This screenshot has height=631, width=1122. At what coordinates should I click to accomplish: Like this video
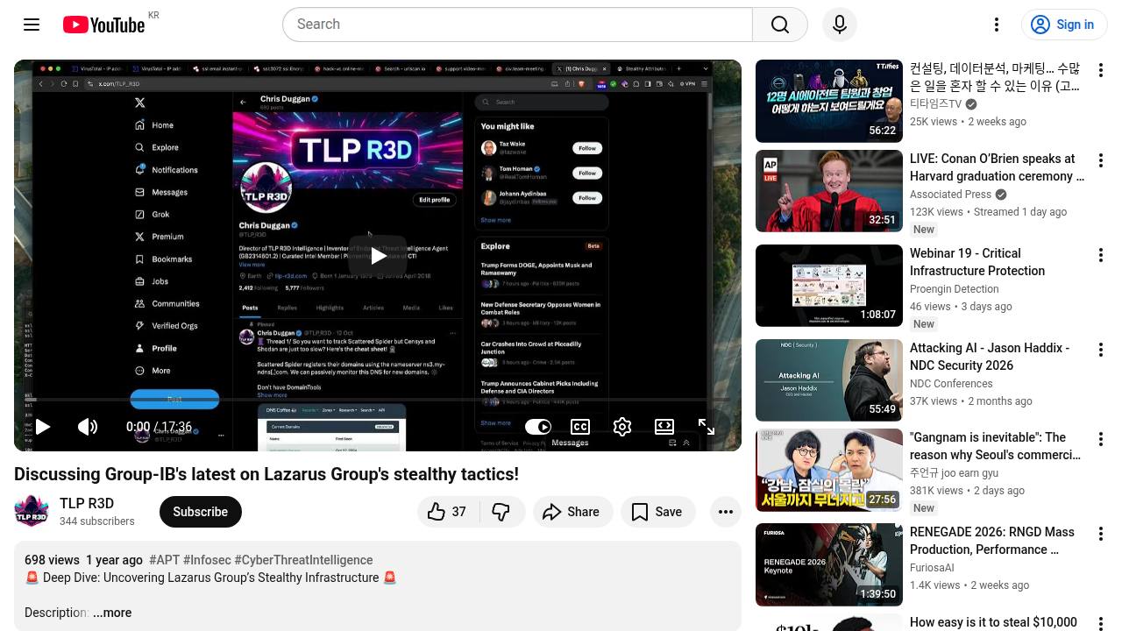pos(448,512)
